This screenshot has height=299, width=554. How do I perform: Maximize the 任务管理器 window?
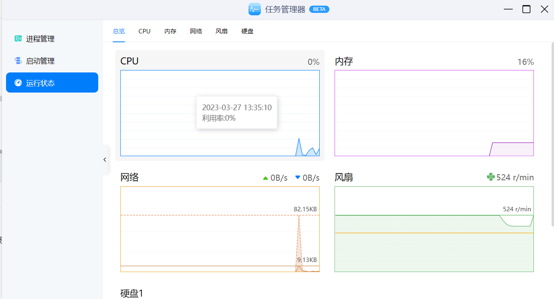[x=526, y=9]
